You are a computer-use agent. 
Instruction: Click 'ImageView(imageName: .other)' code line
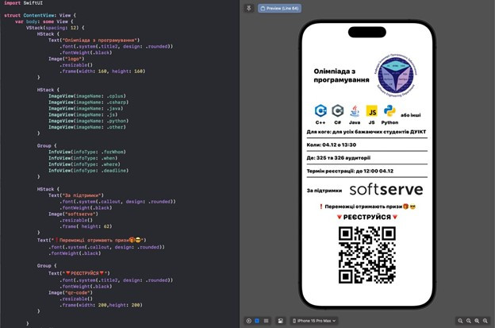[86, 127]
